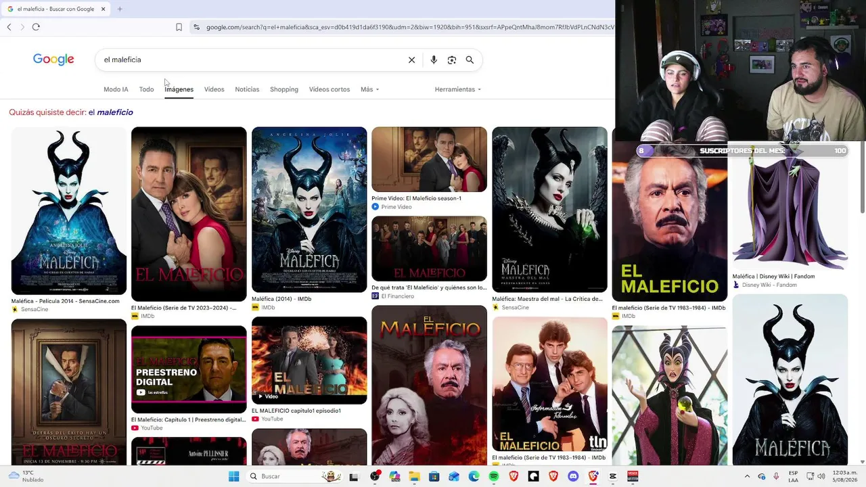The height and width of the screenshot is (487, 866).
Task: Open 'Maléfica - Película 2014 - SensaCine.com' link
Action: tap(65, 301)
